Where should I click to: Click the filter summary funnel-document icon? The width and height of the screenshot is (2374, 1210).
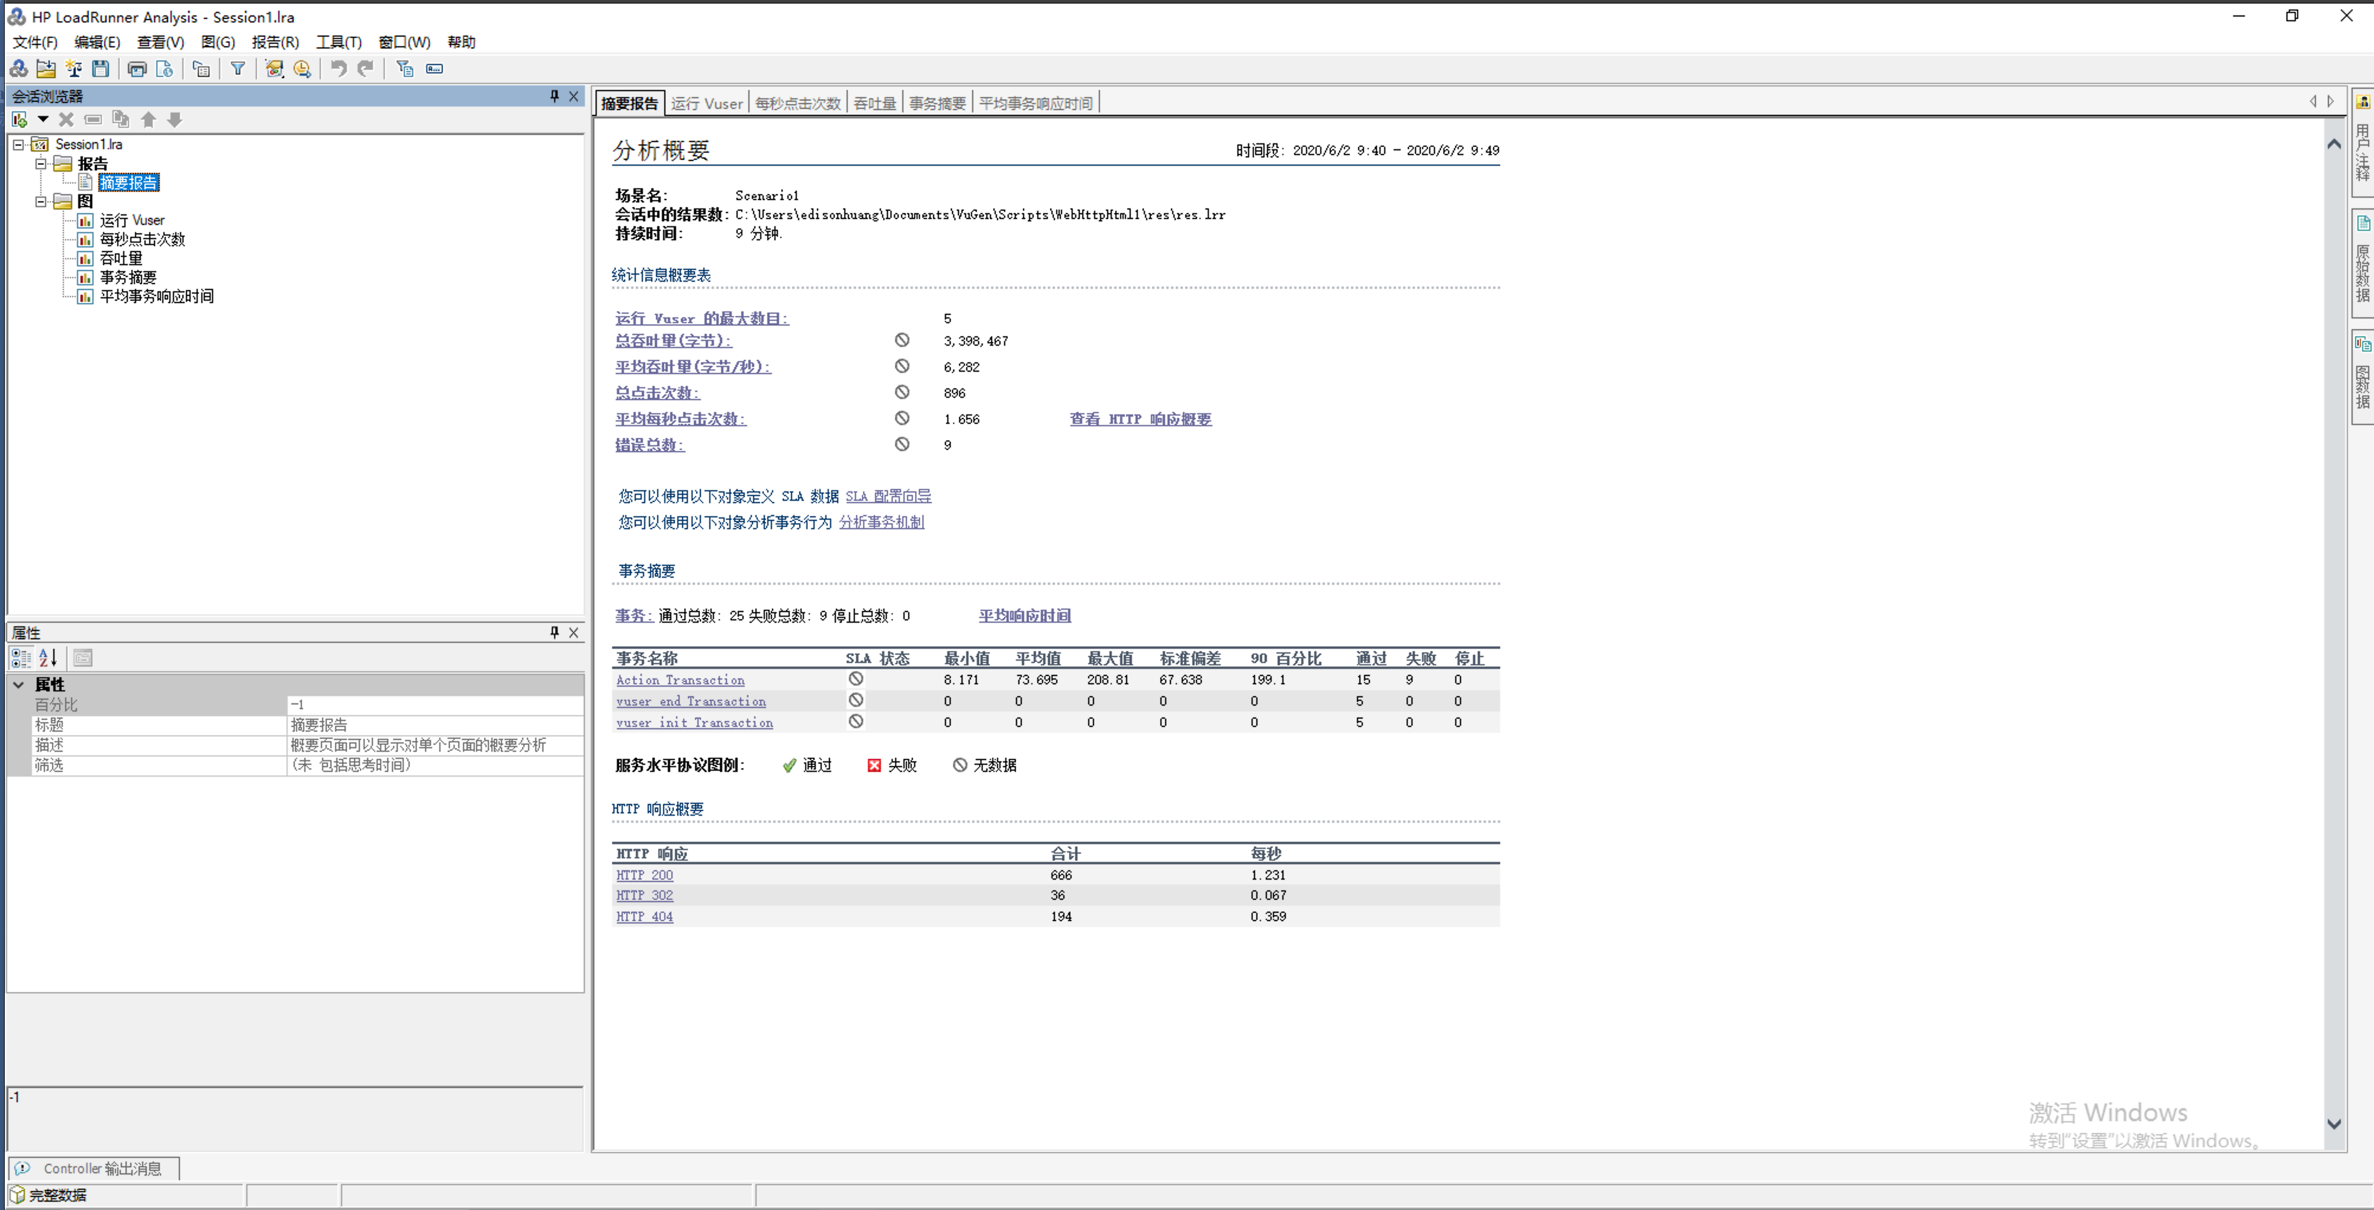[x=404, y=69]
